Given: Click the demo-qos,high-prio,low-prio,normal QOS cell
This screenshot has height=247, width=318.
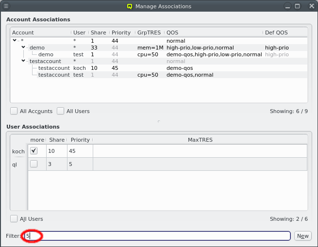Looking at the screenshot, I should (x=214, y=54).
